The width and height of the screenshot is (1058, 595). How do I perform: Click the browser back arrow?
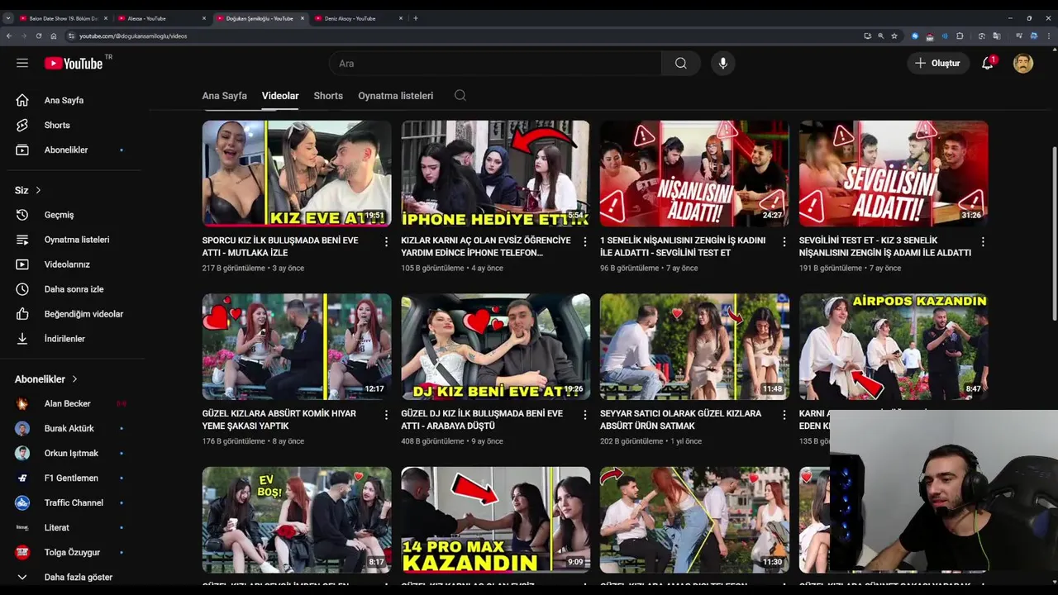point(9,36)
